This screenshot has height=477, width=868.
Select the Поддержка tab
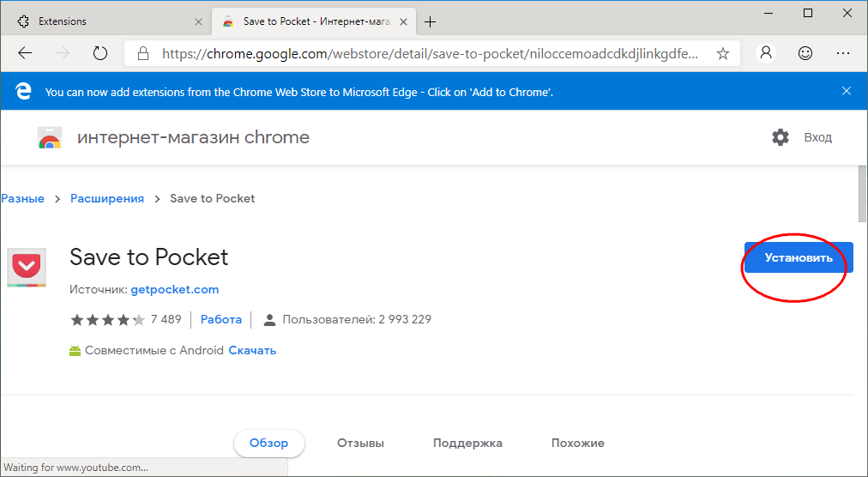(x=467, y=444)
